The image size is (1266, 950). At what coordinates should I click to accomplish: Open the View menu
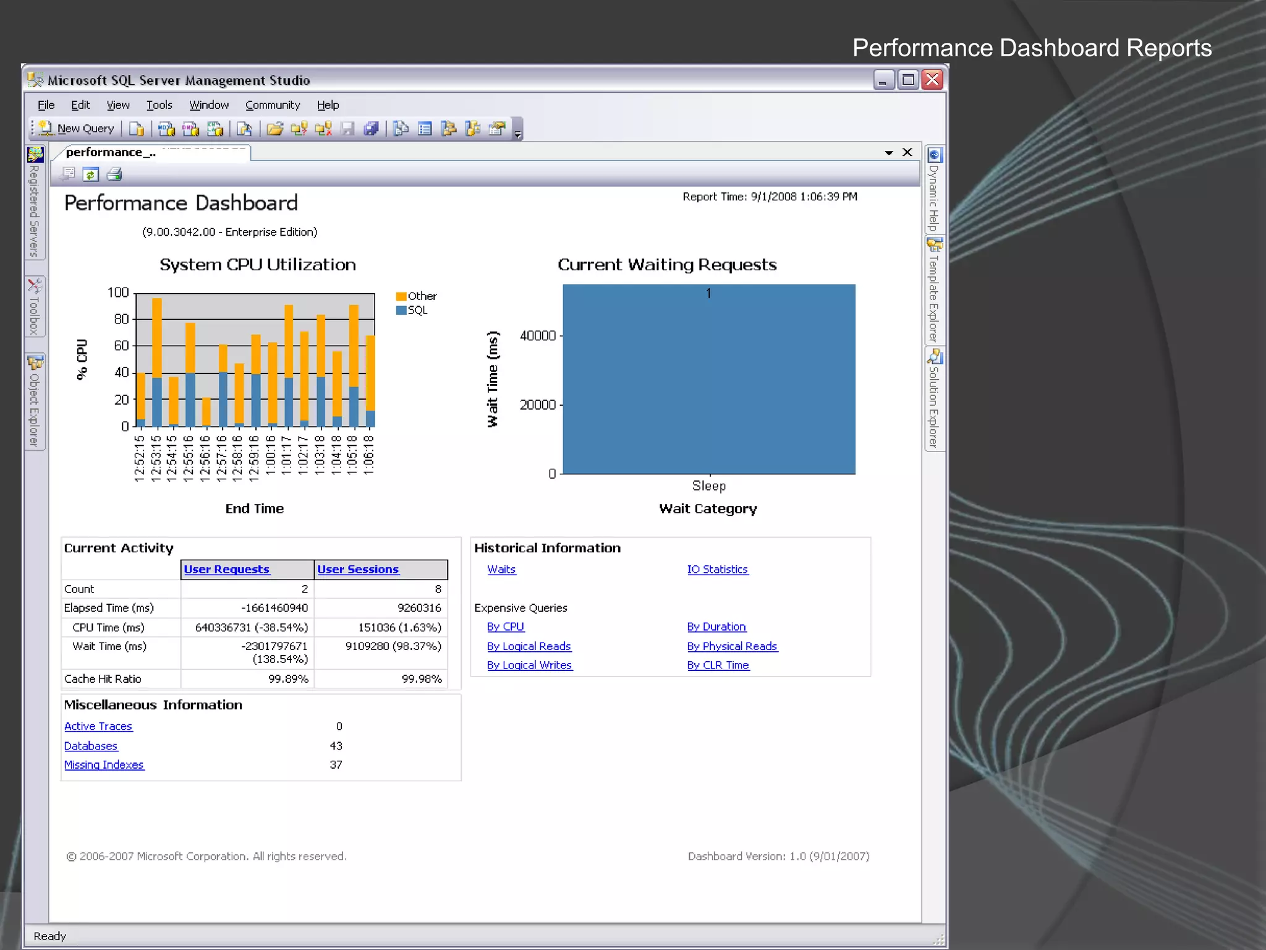(118, 105)
